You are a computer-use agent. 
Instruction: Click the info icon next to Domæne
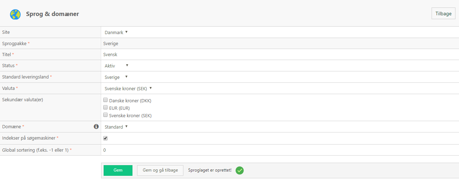[x=96, y=126]
